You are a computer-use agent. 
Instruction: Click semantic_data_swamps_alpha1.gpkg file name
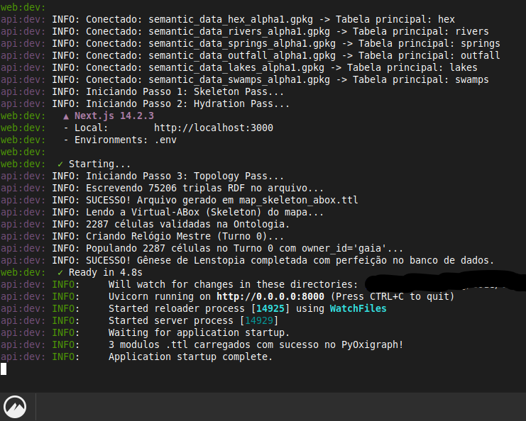(239, 79)
